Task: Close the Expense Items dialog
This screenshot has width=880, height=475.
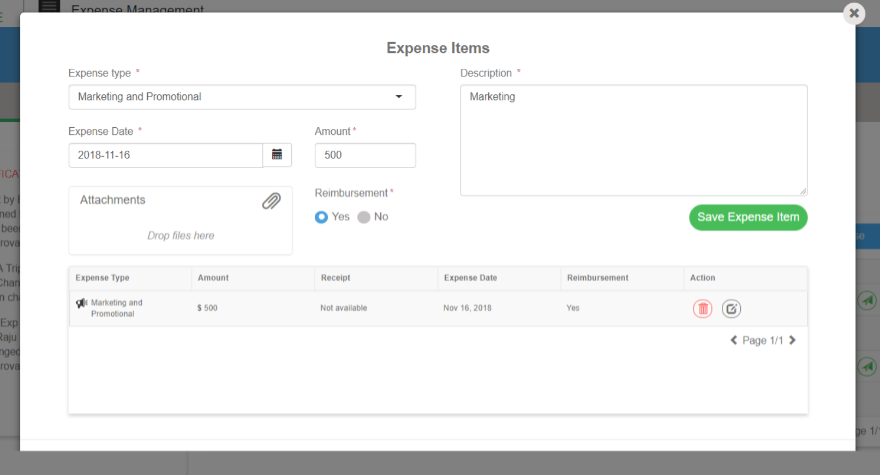Action: pos(854,14)
